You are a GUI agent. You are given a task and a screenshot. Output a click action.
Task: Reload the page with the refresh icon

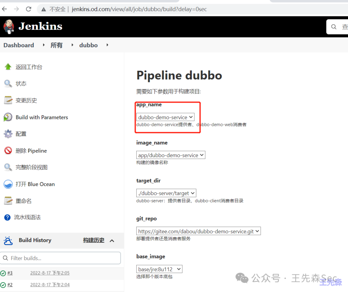click(29, 9)
